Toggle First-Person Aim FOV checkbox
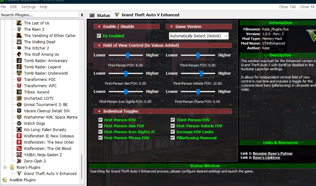Viewport: 316px width, 186px height. click(101, 125)
